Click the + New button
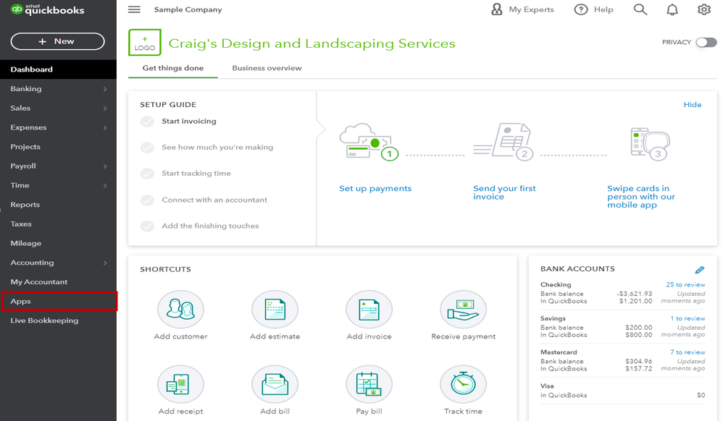 click(x=58, y=41)
